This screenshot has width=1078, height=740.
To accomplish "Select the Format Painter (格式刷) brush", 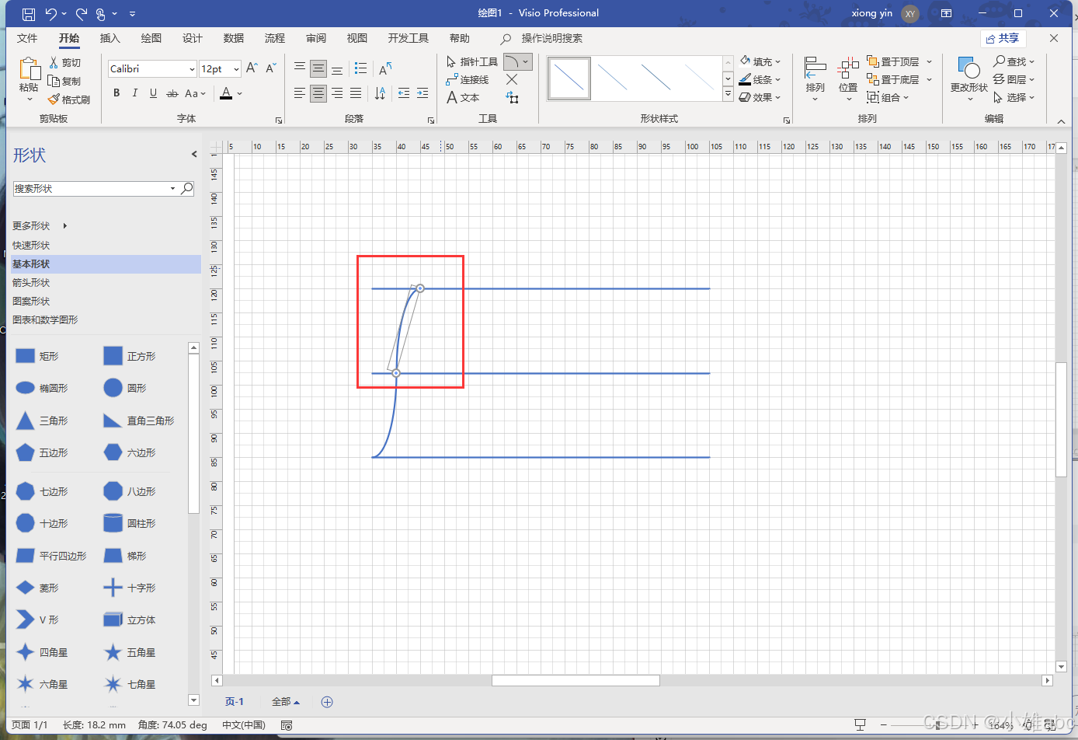I will point(54,99).
